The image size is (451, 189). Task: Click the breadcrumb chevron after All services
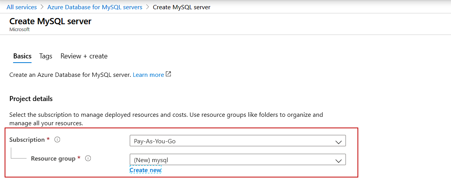(x=42, y=7)
